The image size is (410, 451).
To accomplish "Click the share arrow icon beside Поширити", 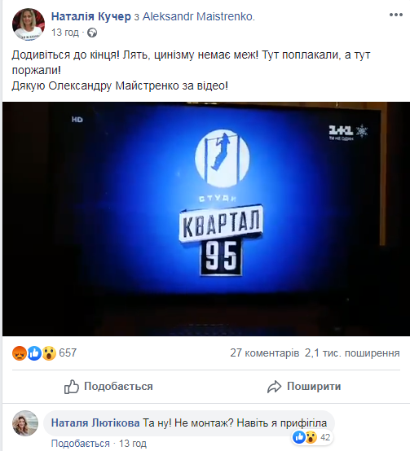I will coord(274,387).
